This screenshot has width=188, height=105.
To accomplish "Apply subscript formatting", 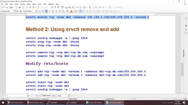I will tap(63, 11).
